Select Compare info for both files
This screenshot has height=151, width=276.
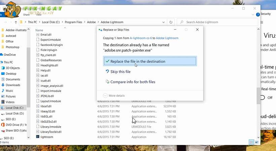(x=133, y=82)
